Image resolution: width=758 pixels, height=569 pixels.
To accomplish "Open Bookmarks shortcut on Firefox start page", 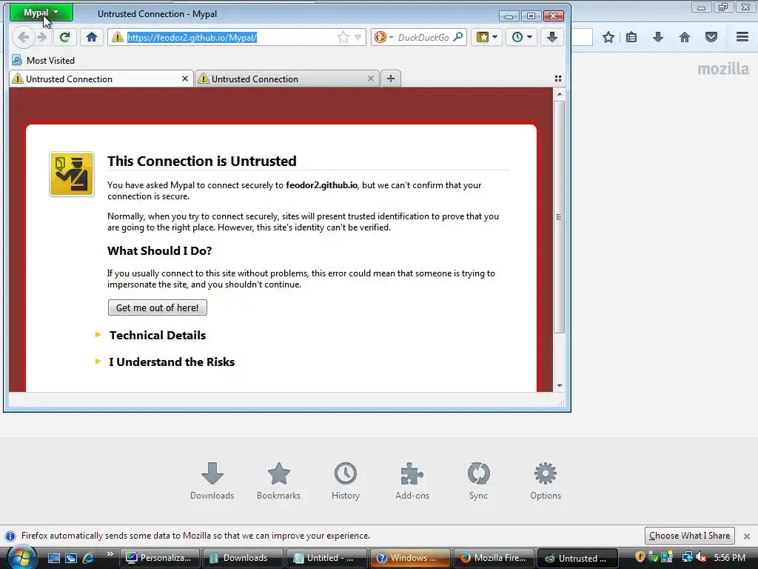I will tap(279, 481).
